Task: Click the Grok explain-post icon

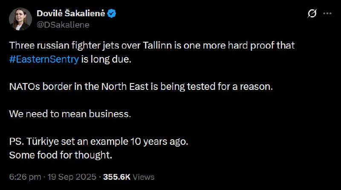Action: [x=312, y=14]
